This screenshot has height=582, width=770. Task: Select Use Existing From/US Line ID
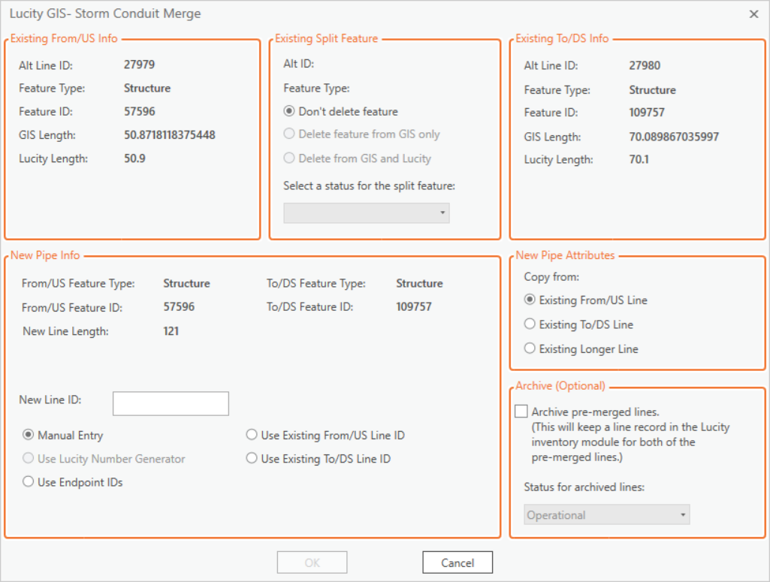click(x=325, y=436)
